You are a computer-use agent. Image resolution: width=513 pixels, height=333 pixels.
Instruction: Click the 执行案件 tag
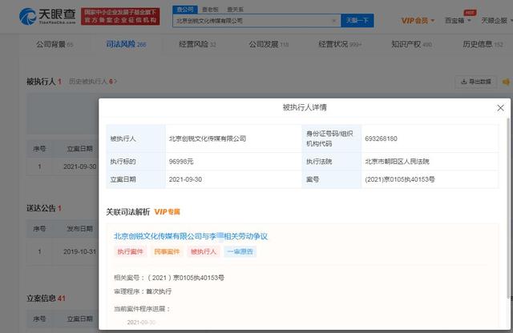130,251
